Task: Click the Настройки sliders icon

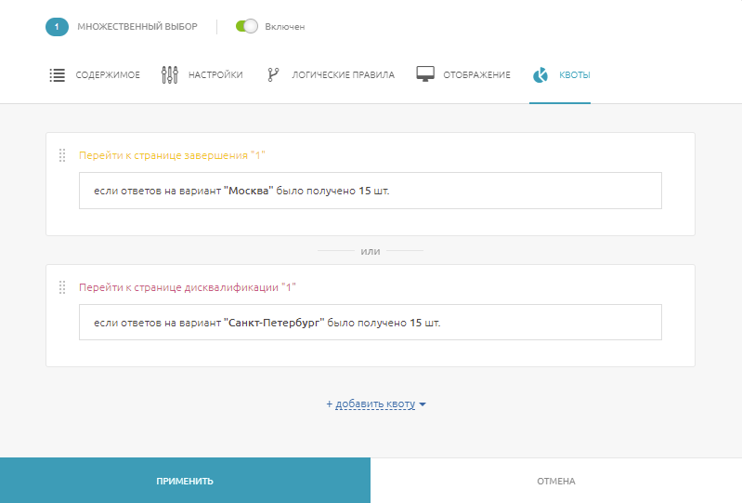Action: [169, 74]
